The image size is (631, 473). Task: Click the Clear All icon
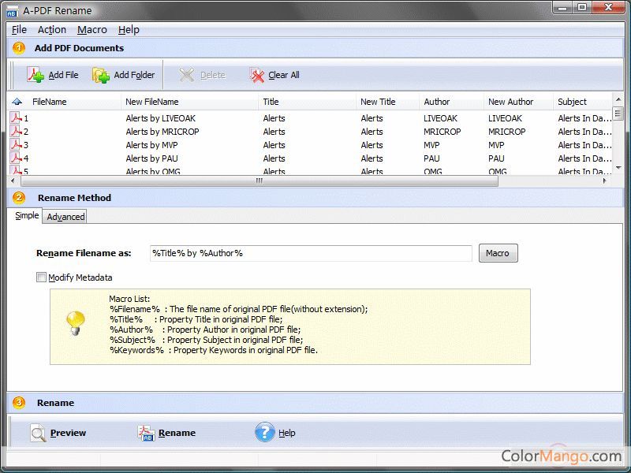pyautogui.click(x=257, y=75)
